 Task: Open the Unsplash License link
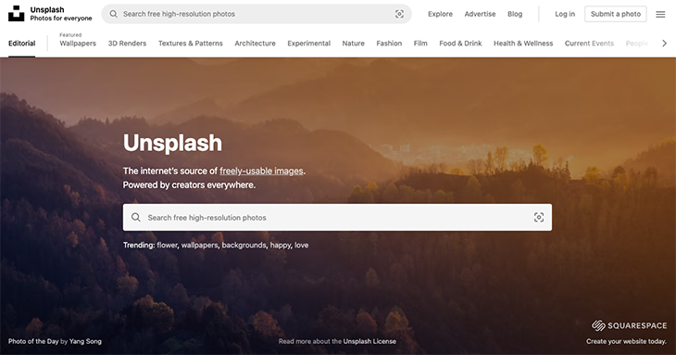pos(369,341)
